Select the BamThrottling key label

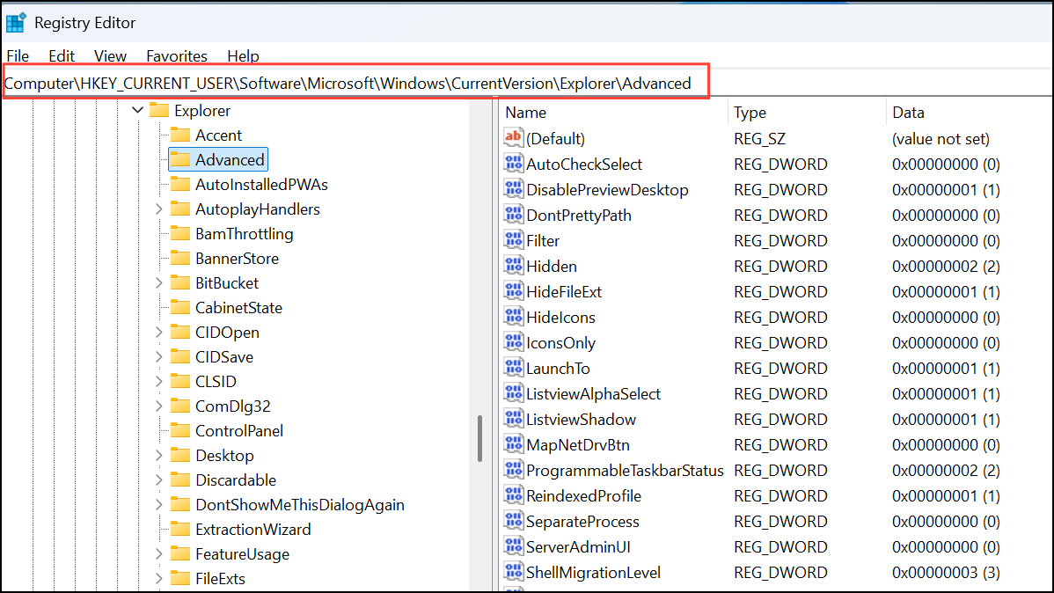[x=244, y=234]
